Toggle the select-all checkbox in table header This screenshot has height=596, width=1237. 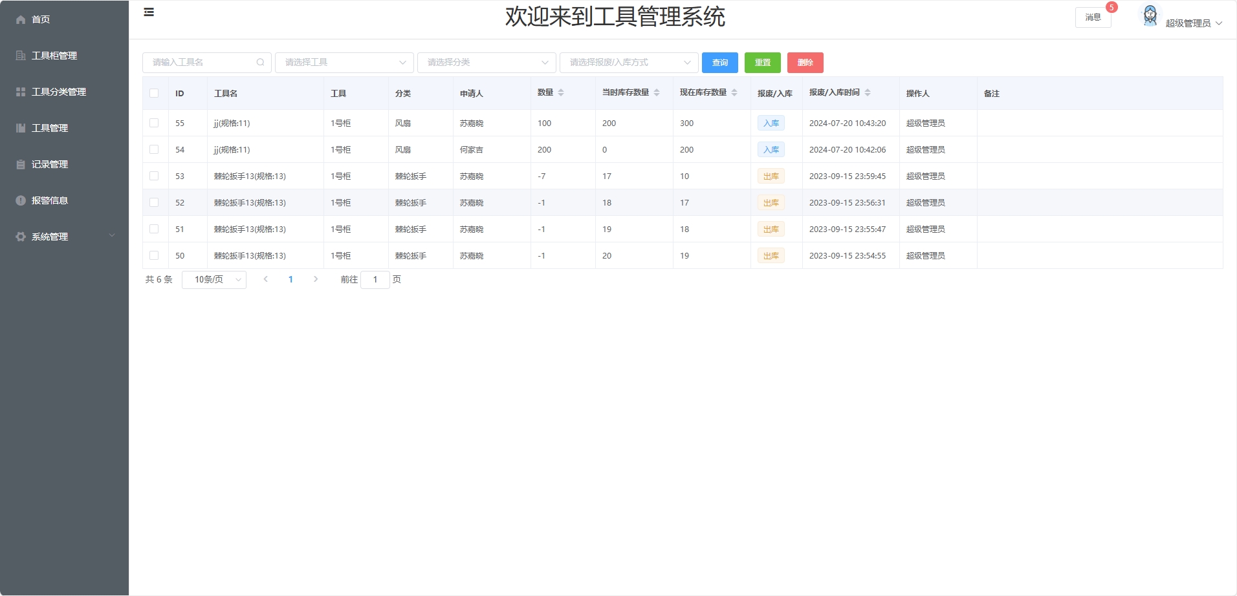(x=154, y=93)
